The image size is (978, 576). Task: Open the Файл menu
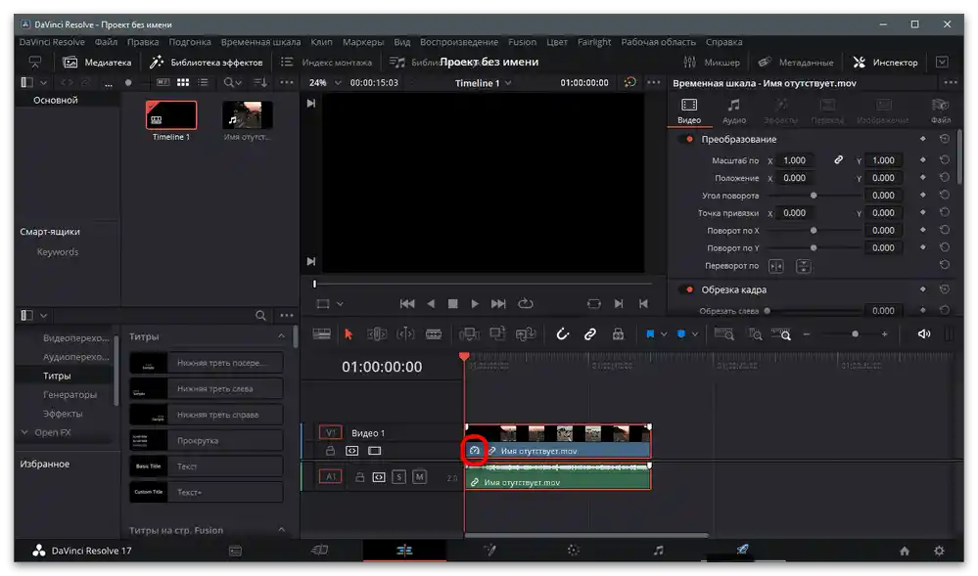click(106, 42)
